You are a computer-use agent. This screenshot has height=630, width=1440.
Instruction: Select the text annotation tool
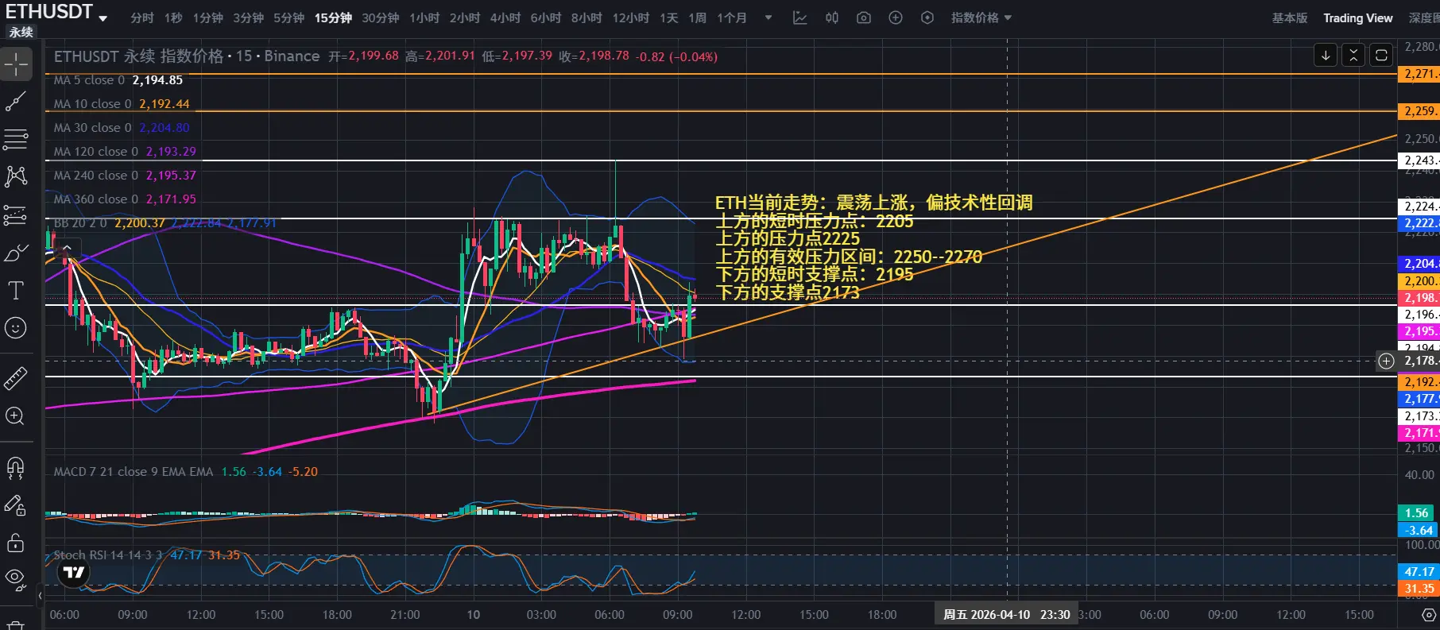[16, 291]
